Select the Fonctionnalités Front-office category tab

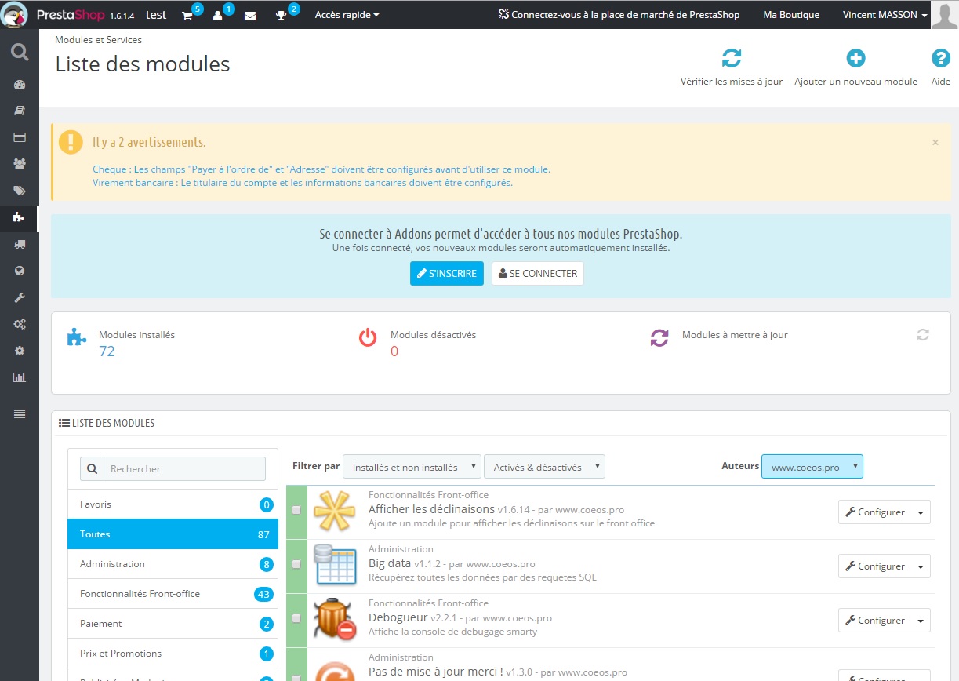173,594
